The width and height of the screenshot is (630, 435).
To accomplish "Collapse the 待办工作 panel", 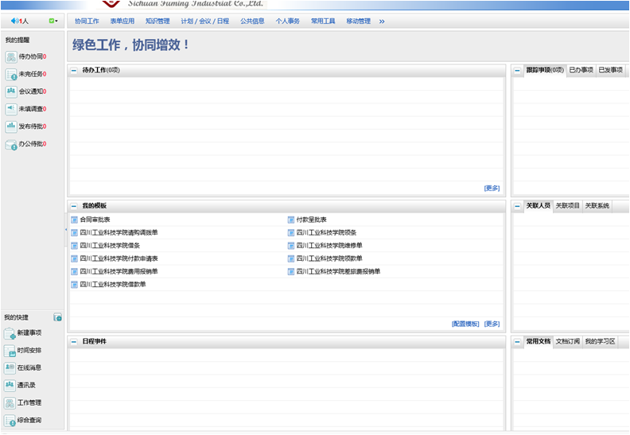I will pos(74,71).
